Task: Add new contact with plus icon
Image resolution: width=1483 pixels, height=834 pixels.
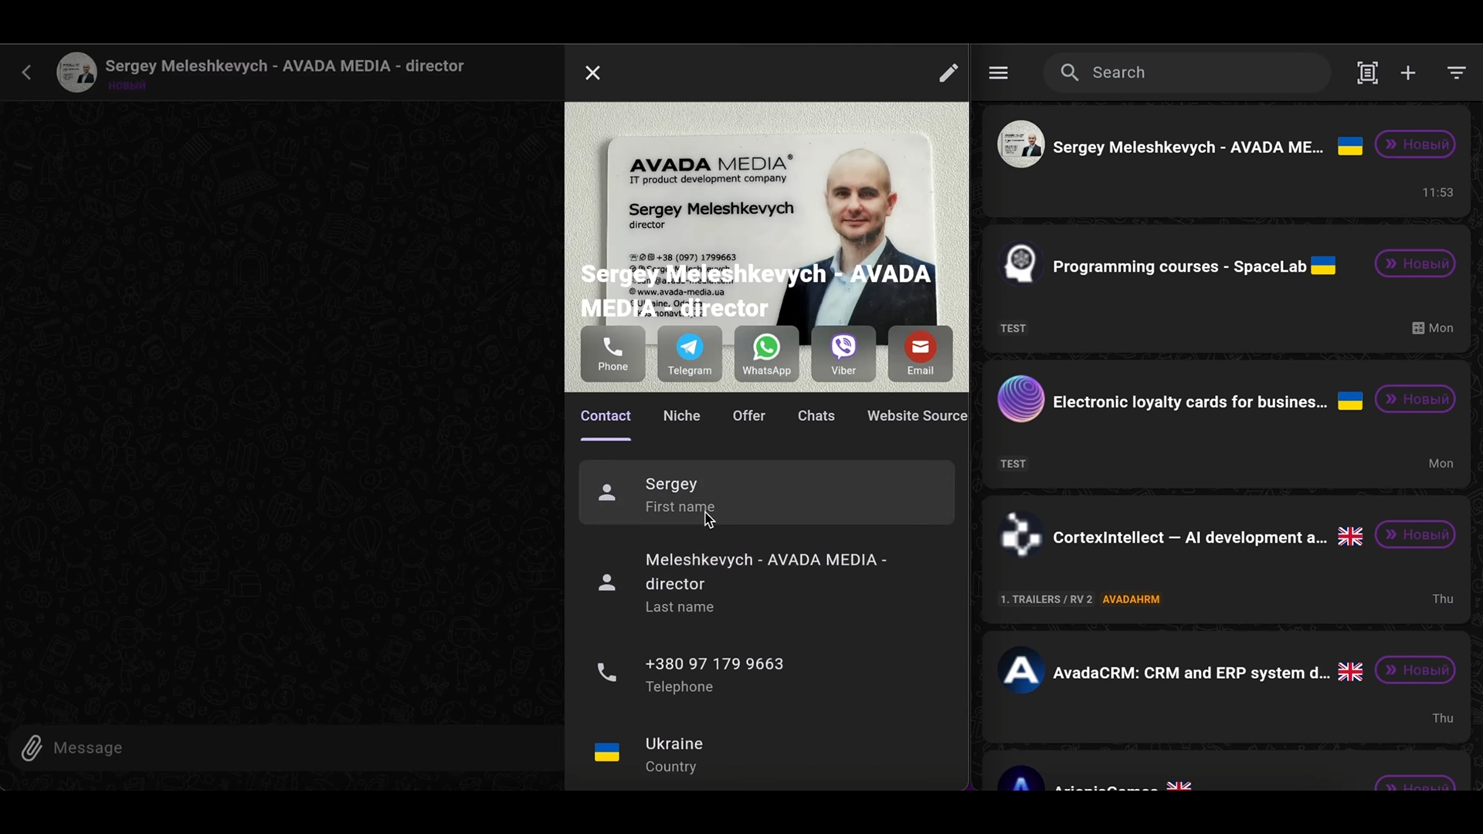Action: (1408, 73)
